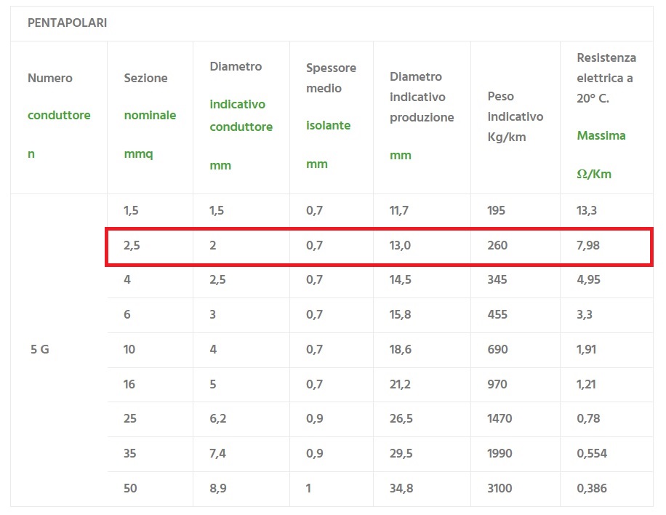Click the PENTAPOLARI table title

[67, 23]
